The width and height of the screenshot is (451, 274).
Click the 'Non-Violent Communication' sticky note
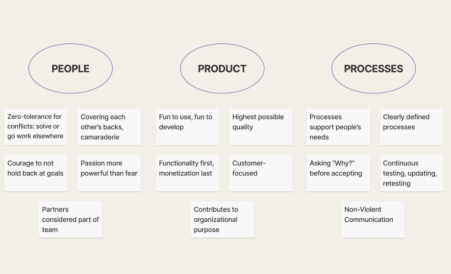click(x=373, y=219)
